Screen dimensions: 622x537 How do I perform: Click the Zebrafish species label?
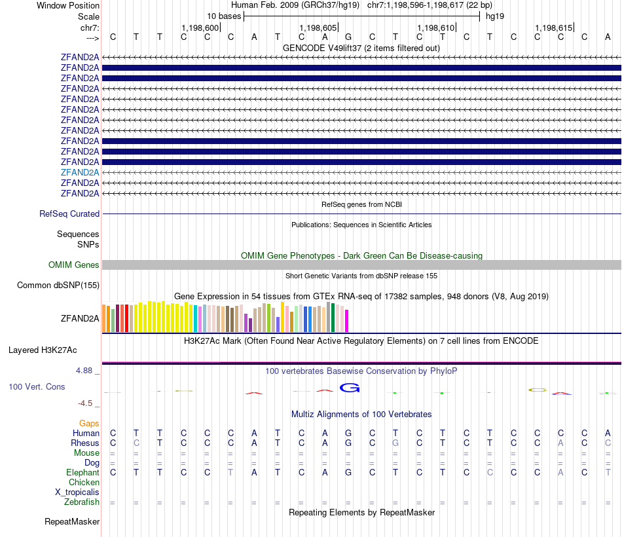click(x=82, y=502)
